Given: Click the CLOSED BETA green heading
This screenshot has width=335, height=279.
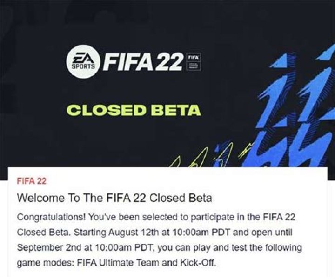Looking at the screenshot, I should pos(134,111).
